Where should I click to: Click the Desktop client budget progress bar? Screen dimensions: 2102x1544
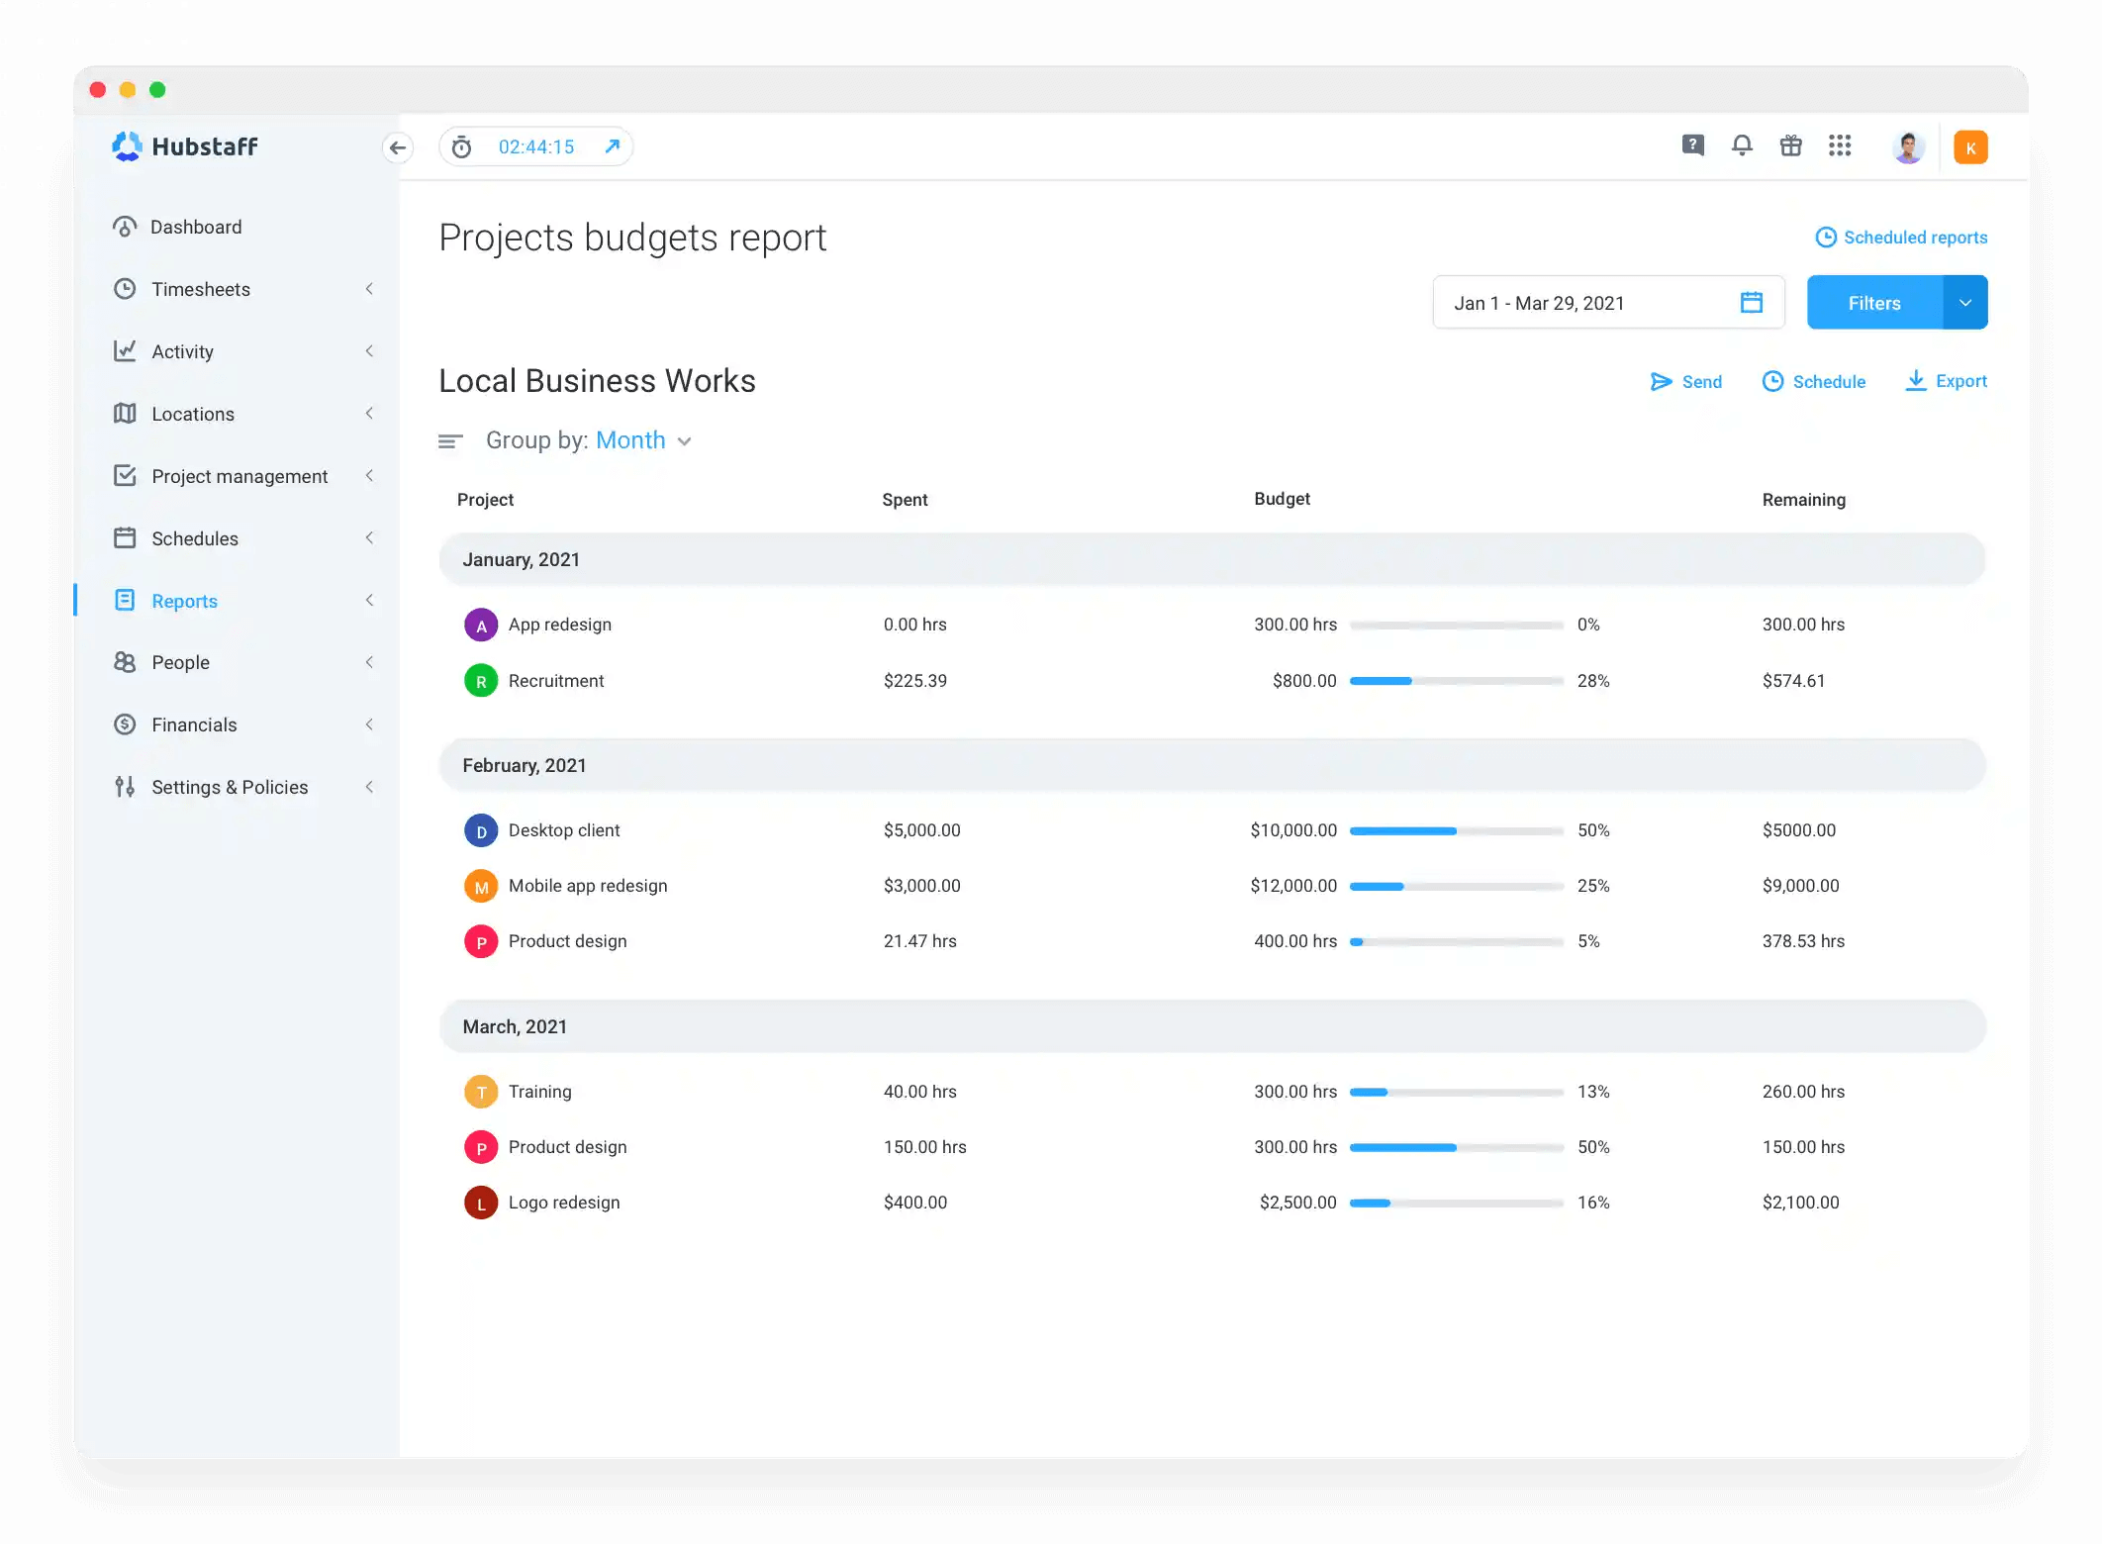[1455, 830]
